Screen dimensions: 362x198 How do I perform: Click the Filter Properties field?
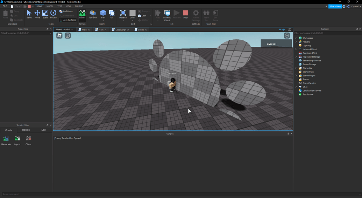click(x=26, y=33)
